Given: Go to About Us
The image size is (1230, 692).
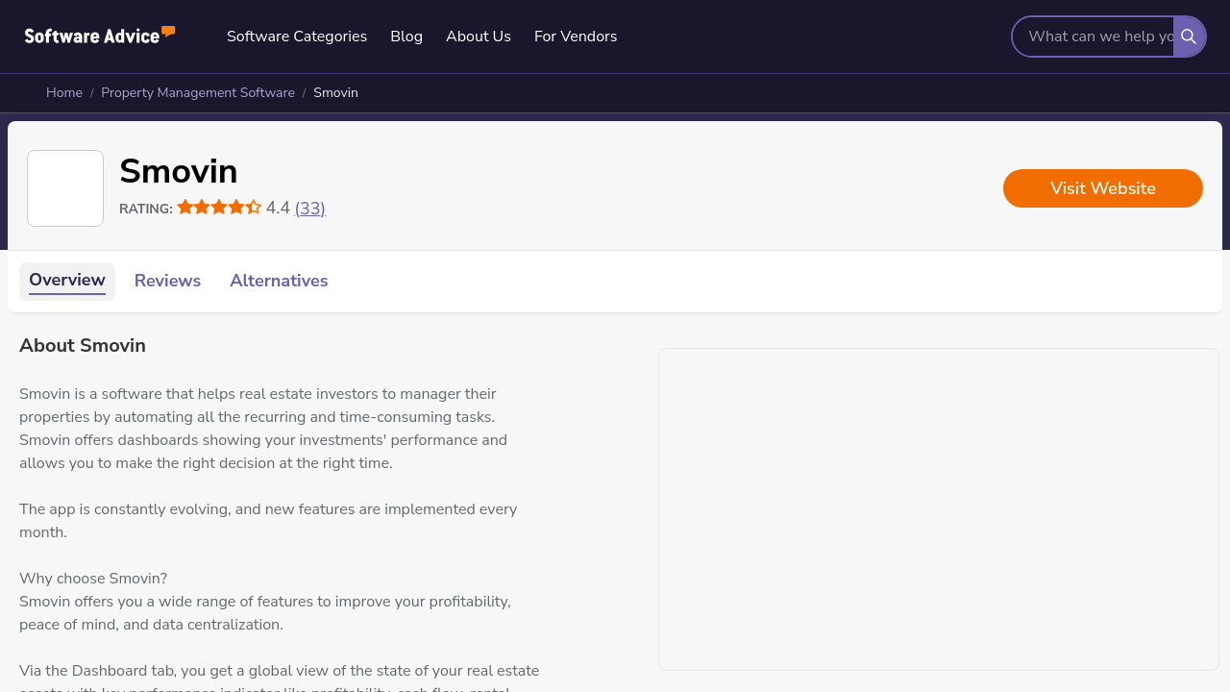Looking at the screenshot, I should pyautogui.click(x=479, y=37).
